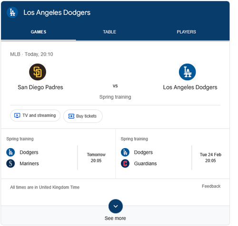Select Los Angeles Dodgers name in today's match

pos(190,87)
